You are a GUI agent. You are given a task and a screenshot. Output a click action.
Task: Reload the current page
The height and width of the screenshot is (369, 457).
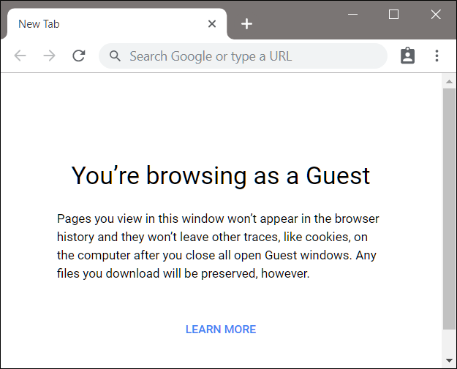point(79,56)
